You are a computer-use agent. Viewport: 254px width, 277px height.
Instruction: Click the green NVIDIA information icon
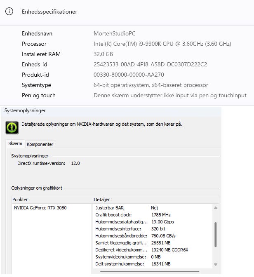12,127
